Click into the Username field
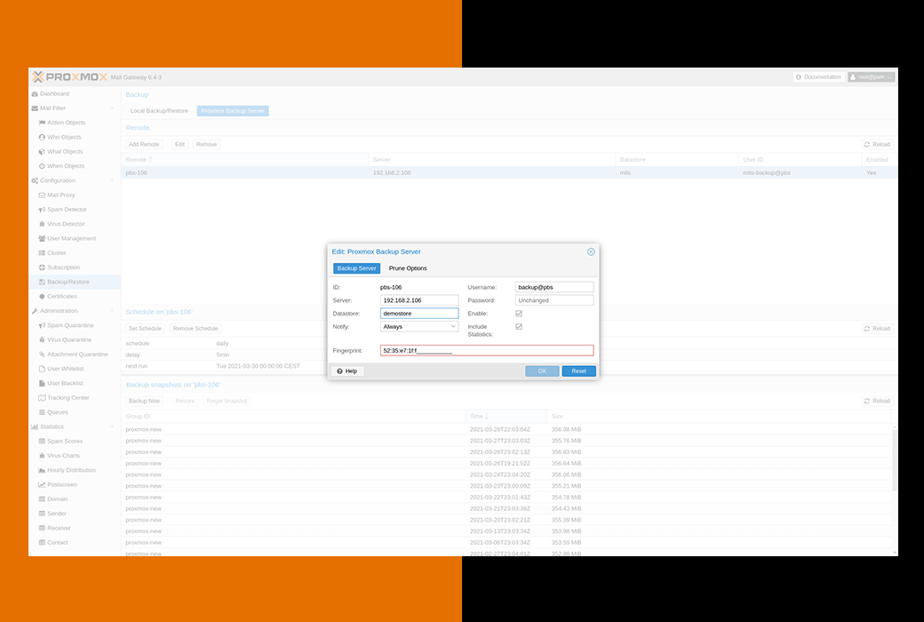 click(554, 288)
